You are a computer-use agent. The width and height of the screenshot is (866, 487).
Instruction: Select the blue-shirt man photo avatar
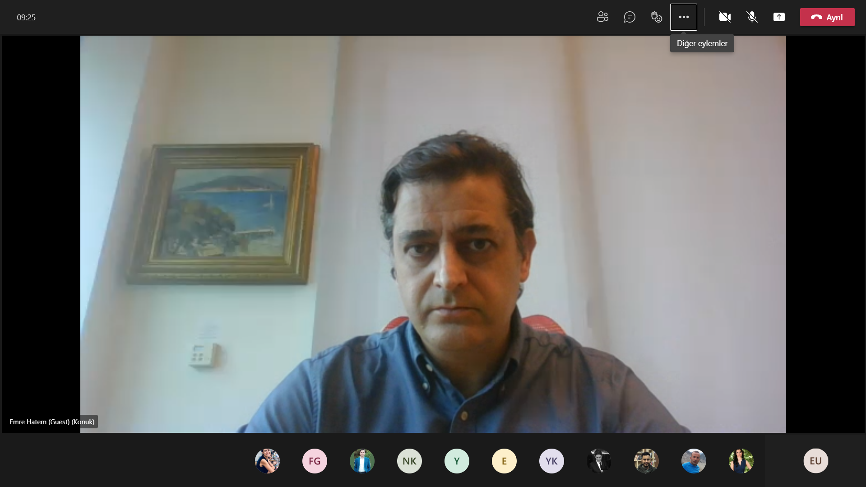(694, 461)
